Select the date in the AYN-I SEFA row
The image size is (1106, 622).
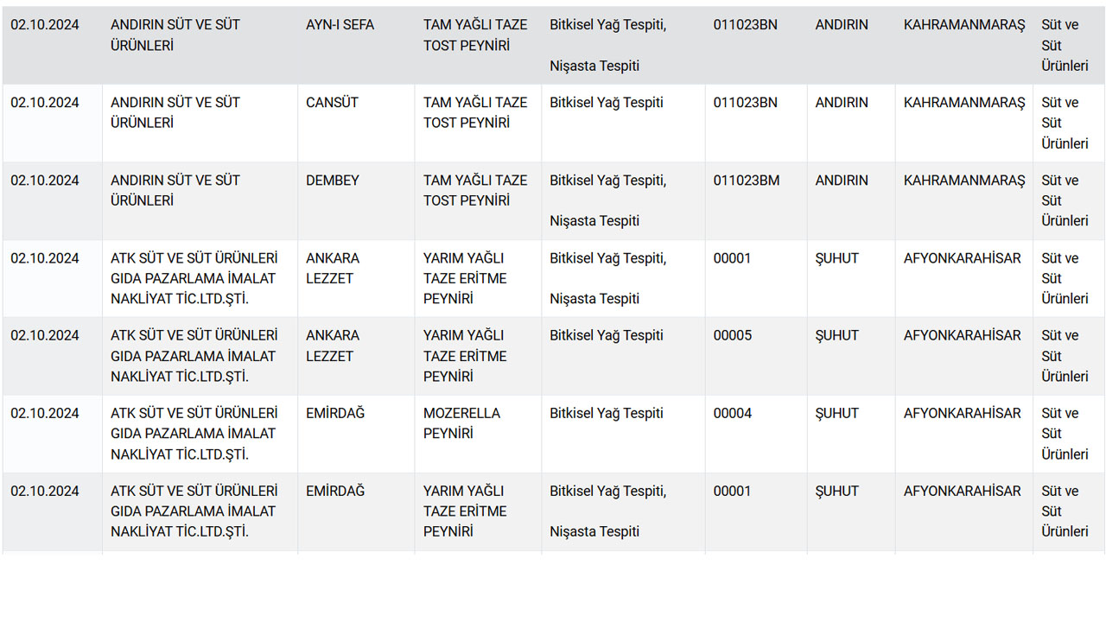click(44, 25)
